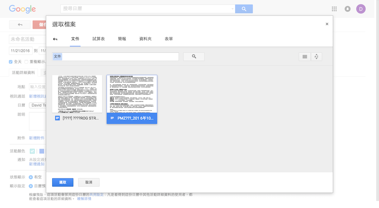Pick the teal activity color swatch
The width and height of the screenshot is (379, 208).
pos(32,151)
